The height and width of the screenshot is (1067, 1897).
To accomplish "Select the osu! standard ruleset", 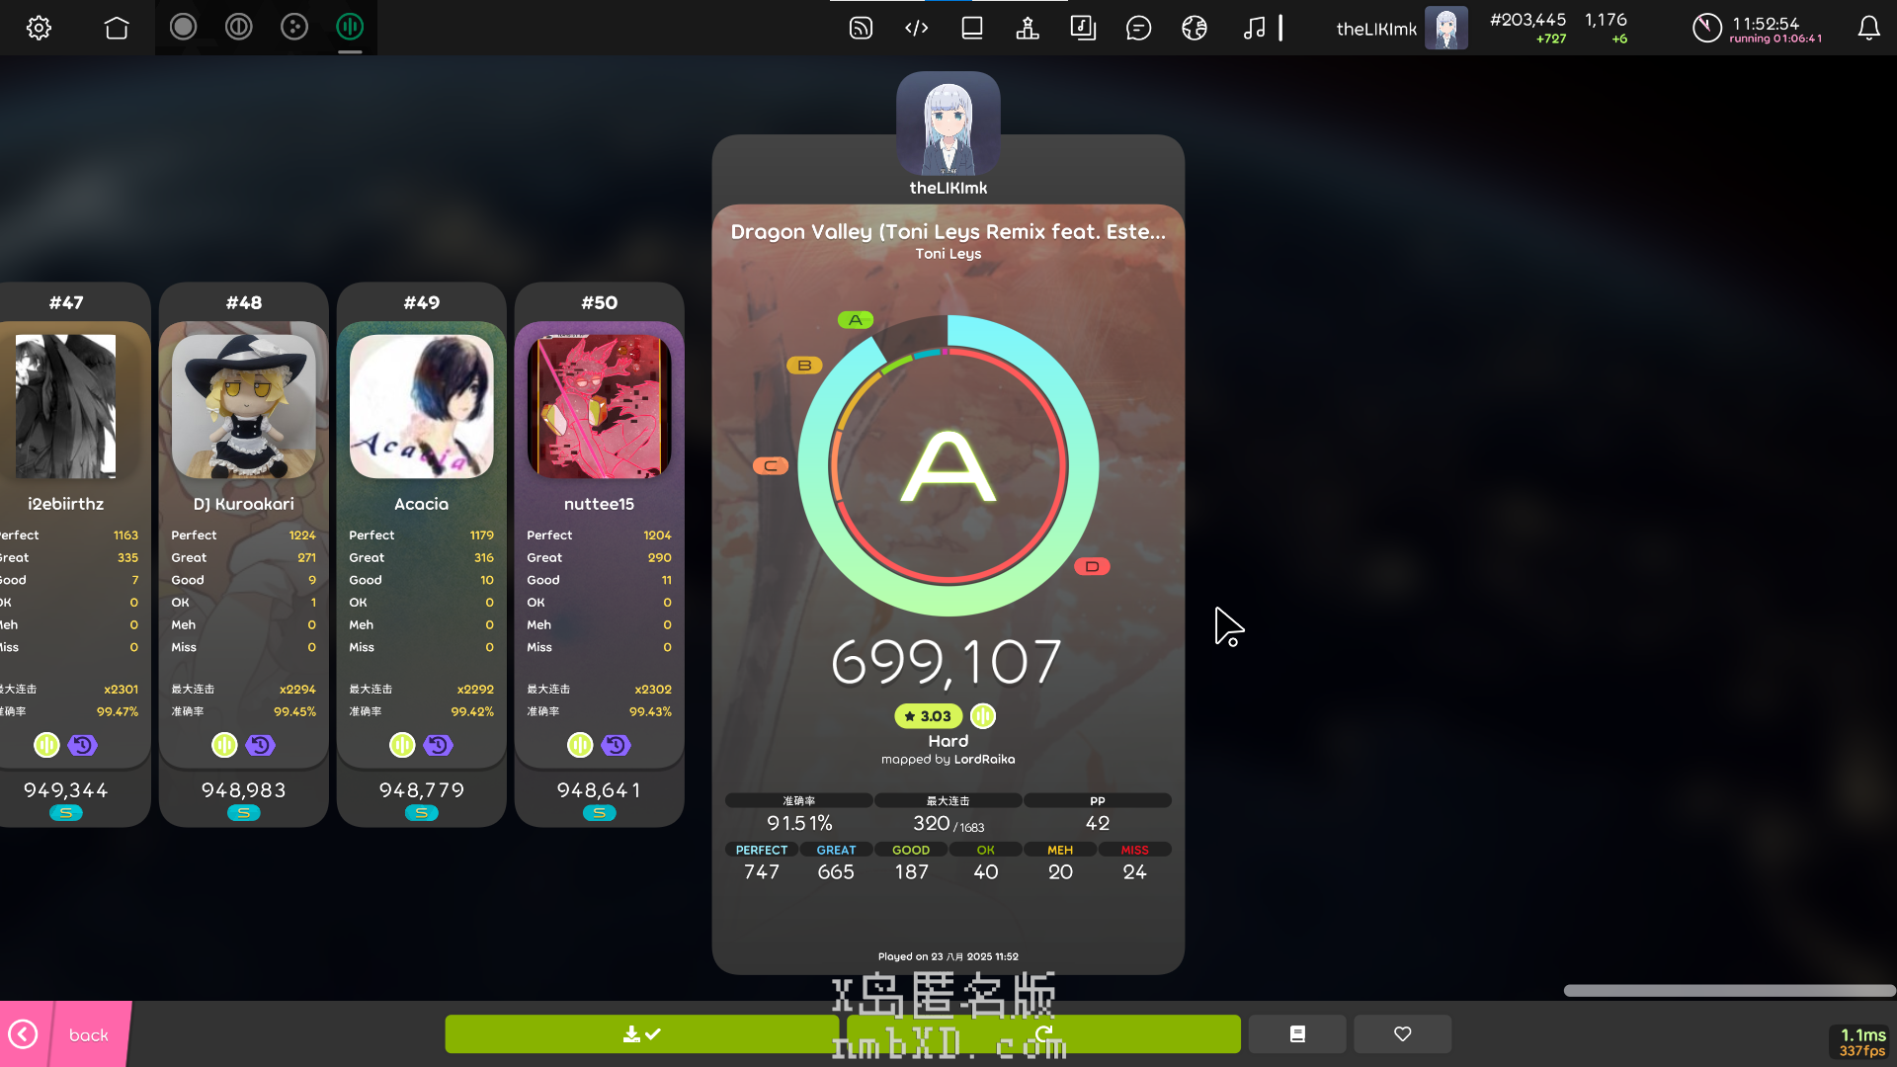I will (183, 28).
